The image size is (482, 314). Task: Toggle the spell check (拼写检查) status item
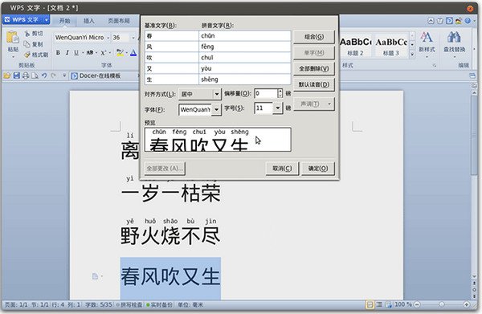coord(129,305)
